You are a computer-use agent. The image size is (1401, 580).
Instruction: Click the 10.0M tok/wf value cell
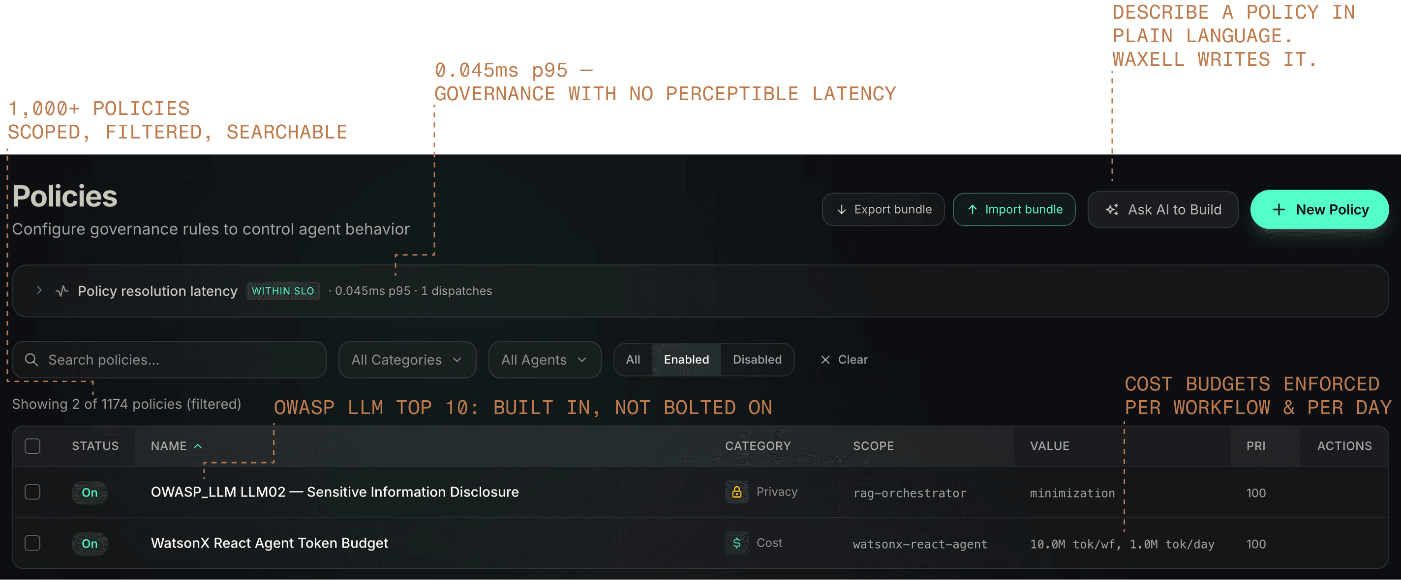point(1122,544)
